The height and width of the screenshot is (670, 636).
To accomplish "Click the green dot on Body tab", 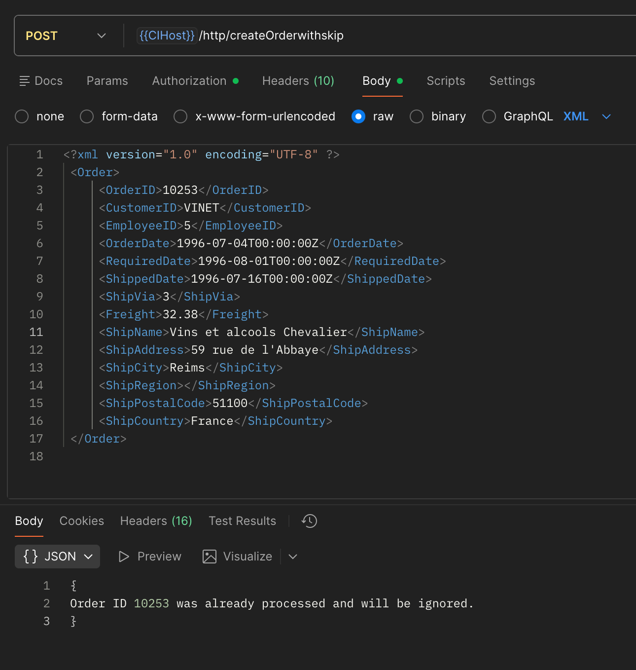I will [400, 80].
